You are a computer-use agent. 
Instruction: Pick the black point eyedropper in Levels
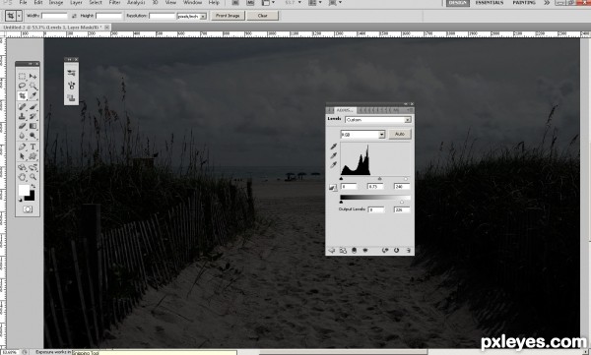(334, 147)
